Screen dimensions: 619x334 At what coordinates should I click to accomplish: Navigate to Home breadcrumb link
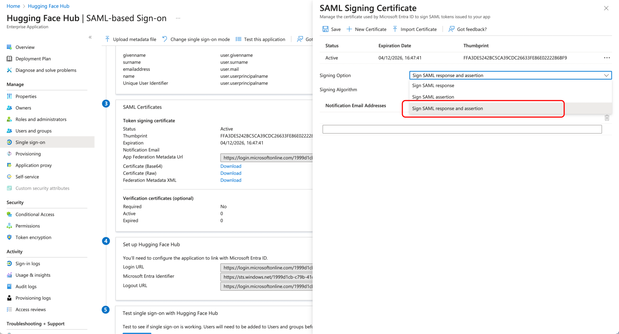click(x=13, y=6)
